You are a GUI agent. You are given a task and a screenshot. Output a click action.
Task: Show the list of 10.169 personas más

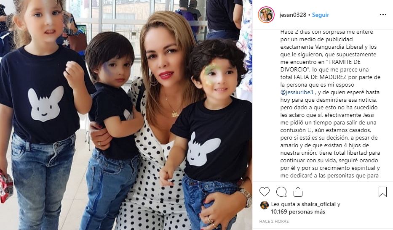[298, 212]
